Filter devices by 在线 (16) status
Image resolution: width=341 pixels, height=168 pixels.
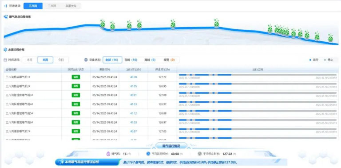click(x=131, y=60)
